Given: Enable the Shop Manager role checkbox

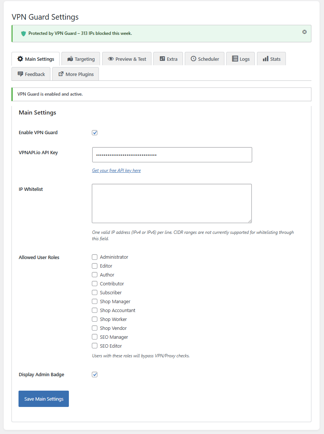Looking at the screenshot, I should coord(95,301).
